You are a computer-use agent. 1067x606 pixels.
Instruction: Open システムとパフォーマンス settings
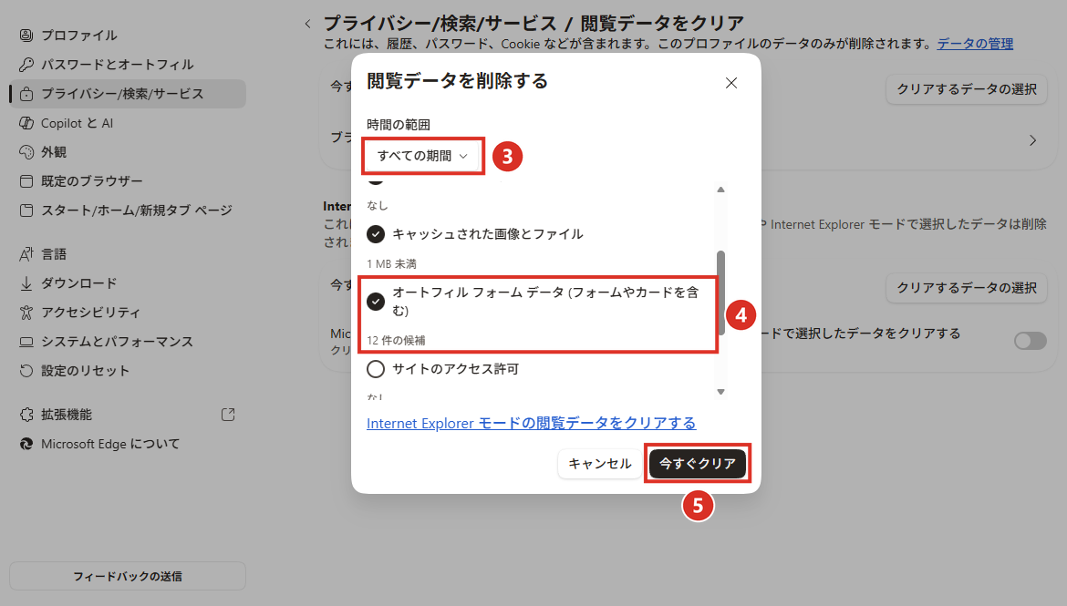pos(128,342)
